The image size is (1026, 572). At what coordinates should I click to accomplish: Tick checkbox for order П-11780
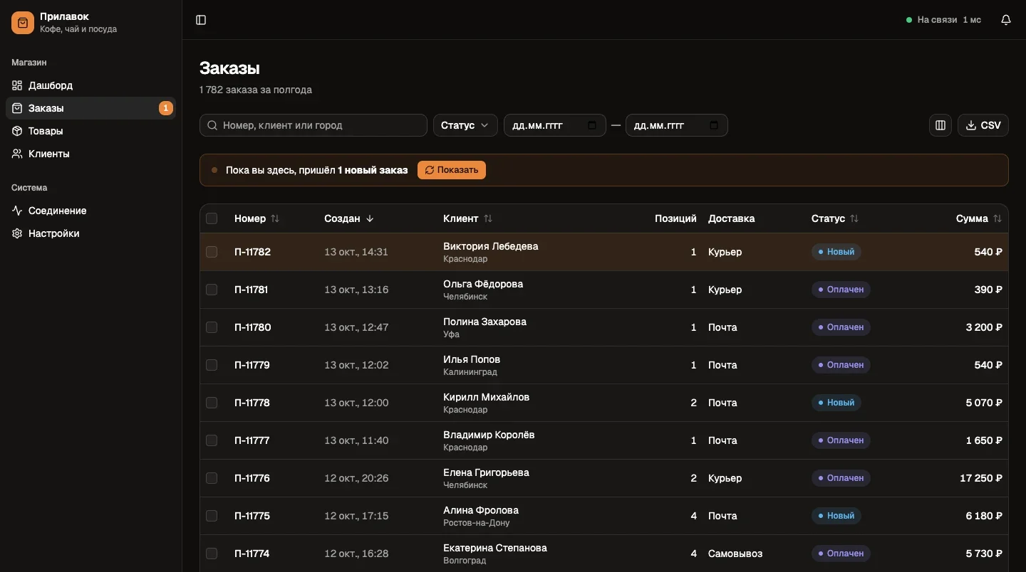212,327
